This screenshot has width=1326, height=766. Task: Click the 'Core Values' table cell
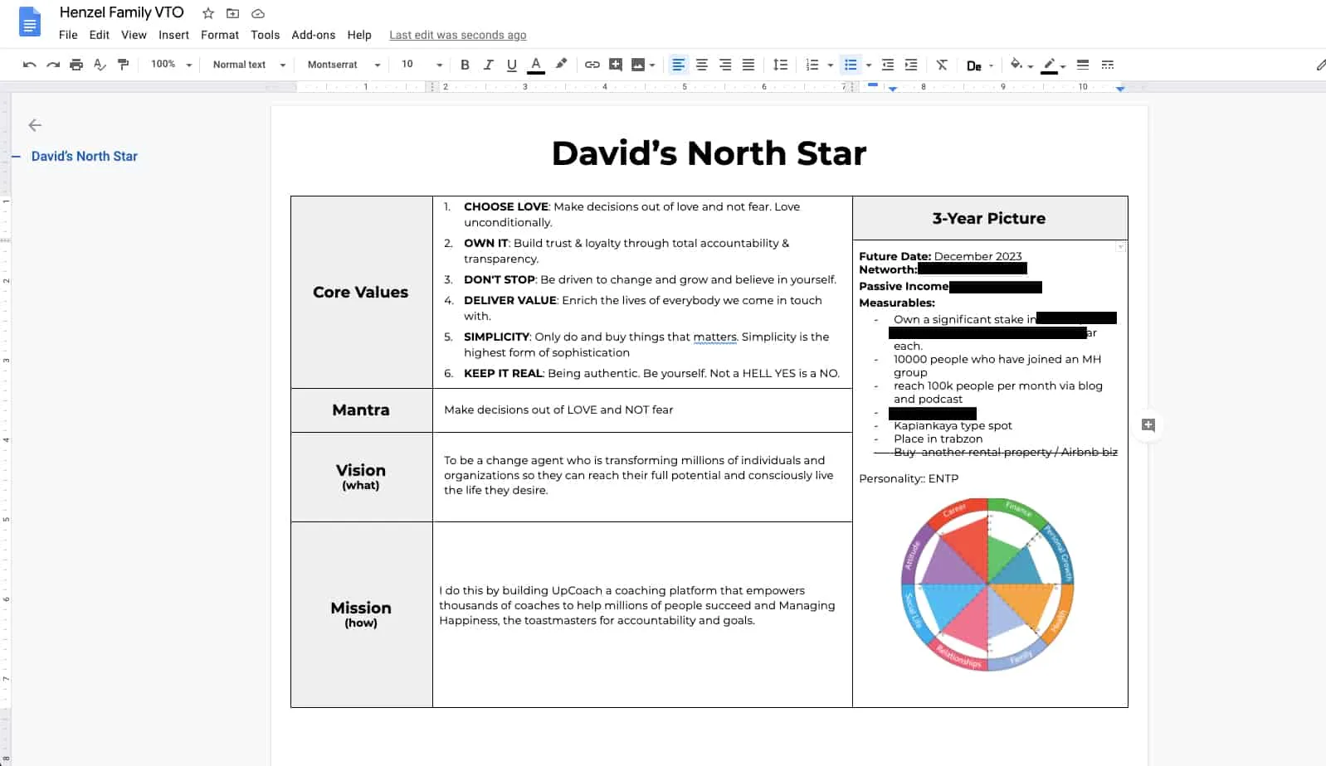coord(361,292)
